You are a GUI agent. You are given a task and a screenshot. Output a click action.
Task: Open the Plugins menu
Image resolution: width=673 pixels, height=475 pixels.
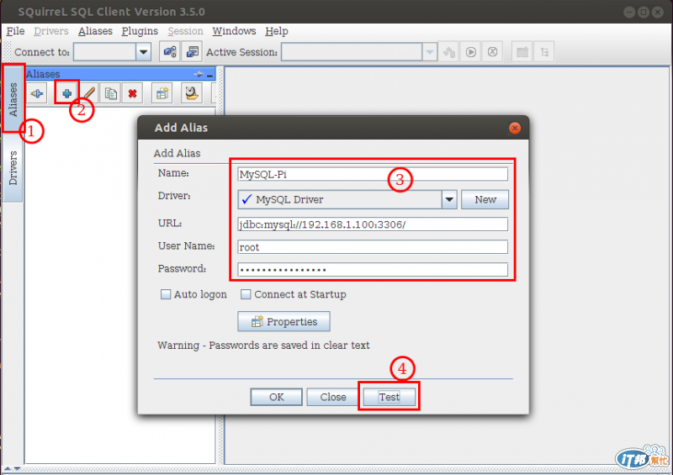coord(140,31)
